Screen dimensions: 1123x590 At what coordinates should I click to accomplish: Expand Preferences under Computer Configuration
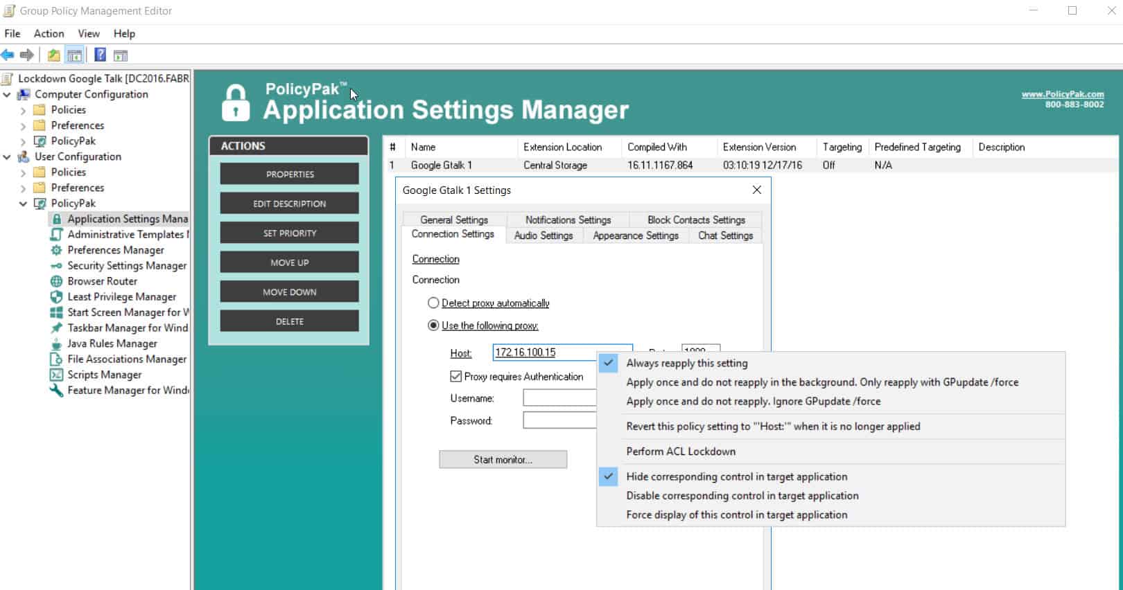click(x=24, y=125)
